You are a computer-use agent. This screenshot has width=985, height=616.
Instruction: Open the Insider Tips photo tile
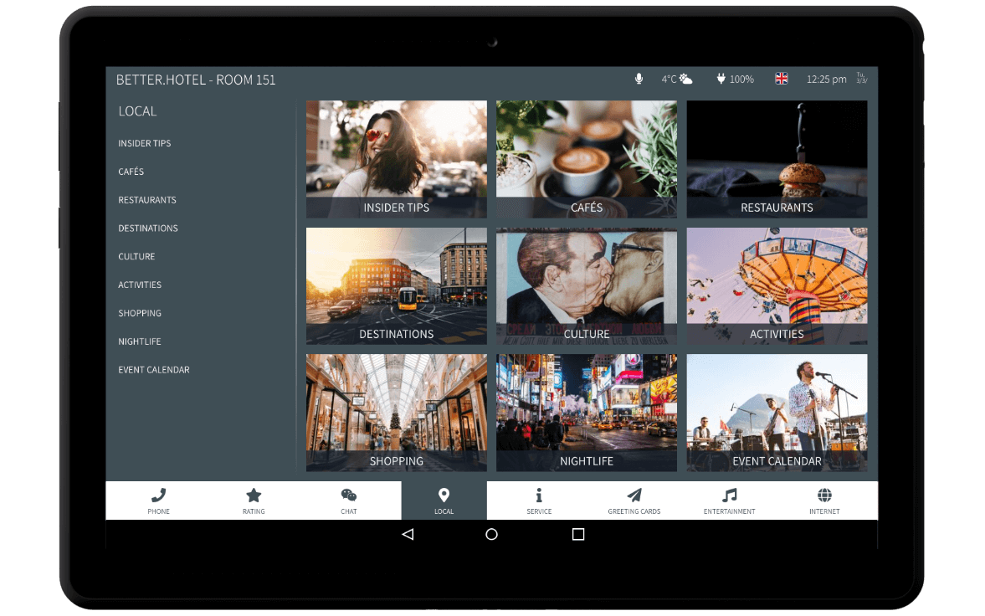[397, 159]
